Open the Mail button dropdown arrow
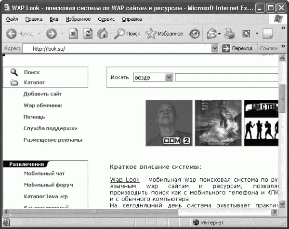Viewport: 289px width, 229px height. point(219,34)
